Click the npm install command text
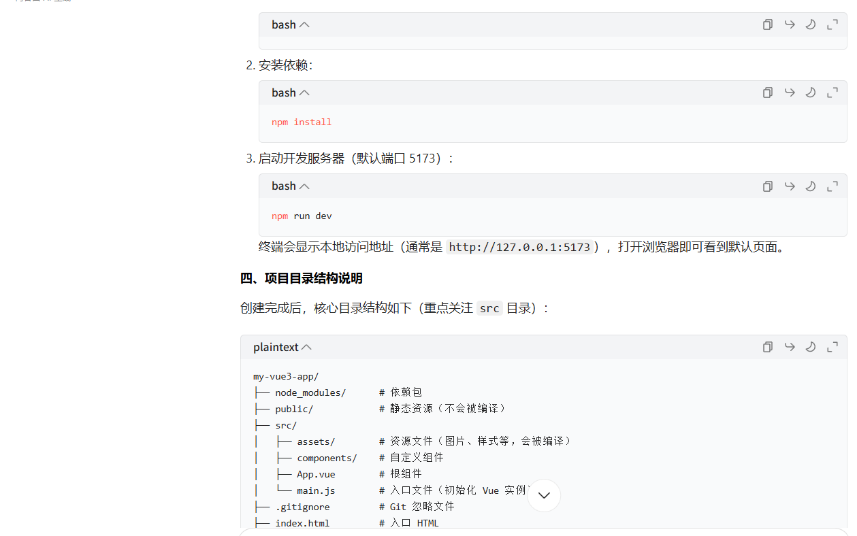 click(302, 122)
